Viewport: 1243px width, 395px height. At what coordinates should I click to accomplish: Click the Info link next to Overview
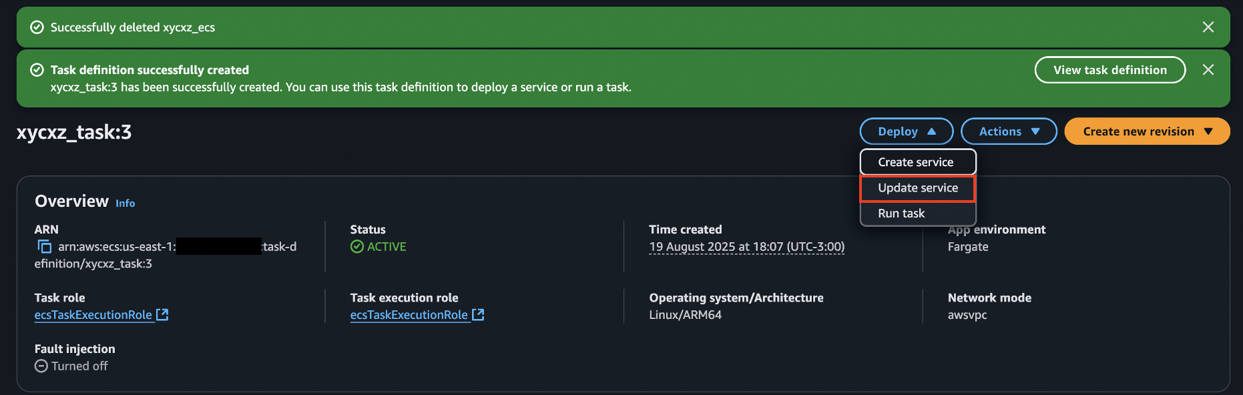[x=125, y=203]
